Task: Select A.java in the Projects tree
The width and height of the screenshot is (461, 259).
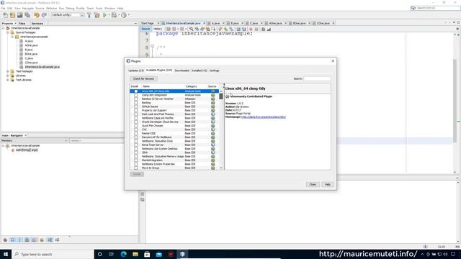Action: 29,41
